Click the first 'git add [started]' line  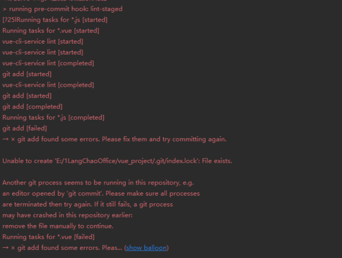coord(27,74)
